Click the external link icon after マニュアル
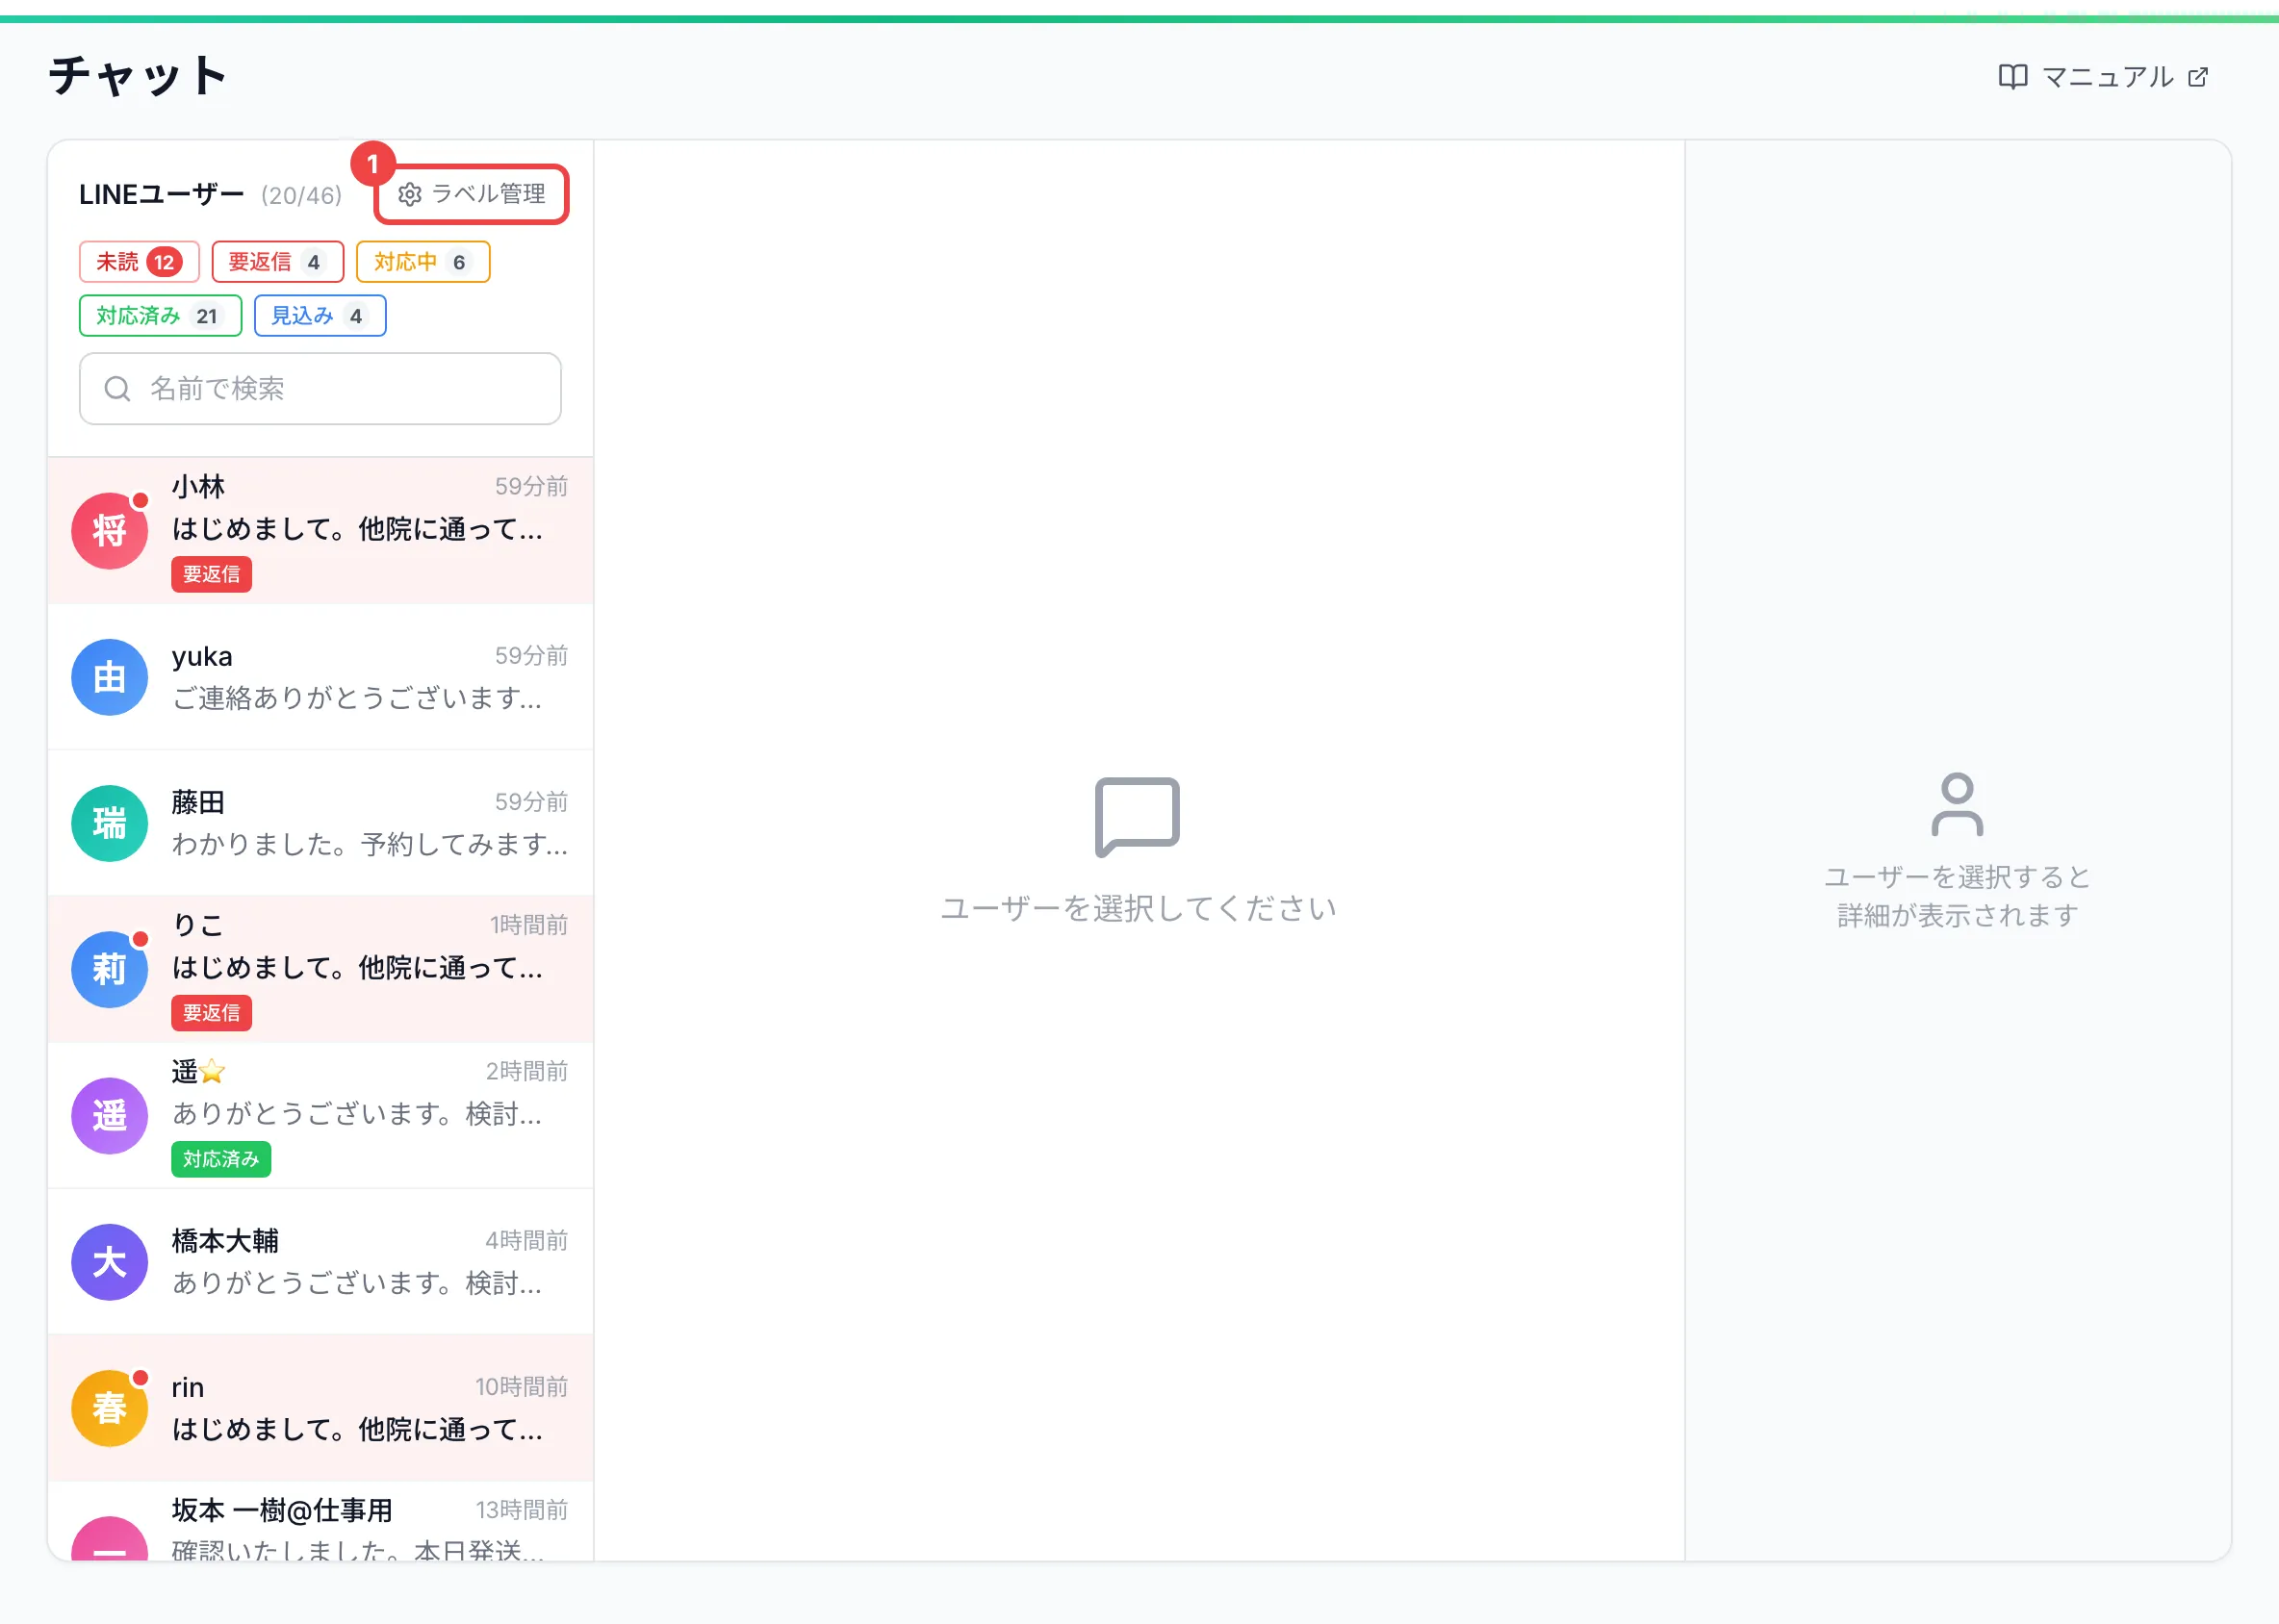Screen dimensions: 2279x1624 pos(2198,77)
